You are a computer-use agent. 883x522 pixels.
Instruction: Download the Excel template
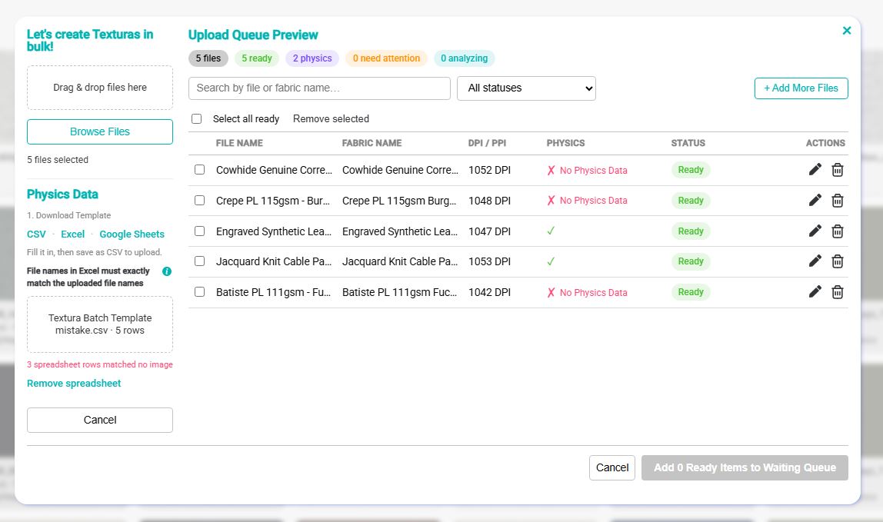point(72,234)
